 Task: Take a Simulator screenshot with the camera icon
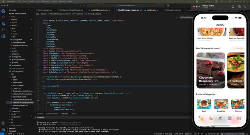pos(239,7)
